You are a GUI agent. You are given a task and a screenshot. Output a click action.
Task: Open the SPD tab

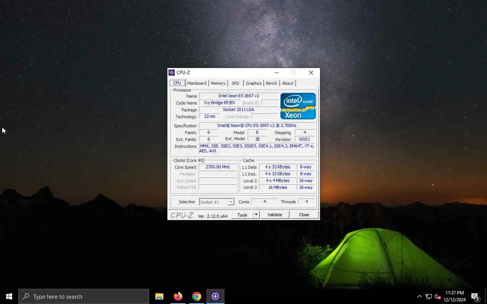[236, 83]
